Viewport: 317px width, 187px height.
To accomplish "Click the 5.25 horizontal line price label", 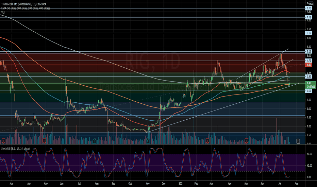I will click(x=309, y=52).
